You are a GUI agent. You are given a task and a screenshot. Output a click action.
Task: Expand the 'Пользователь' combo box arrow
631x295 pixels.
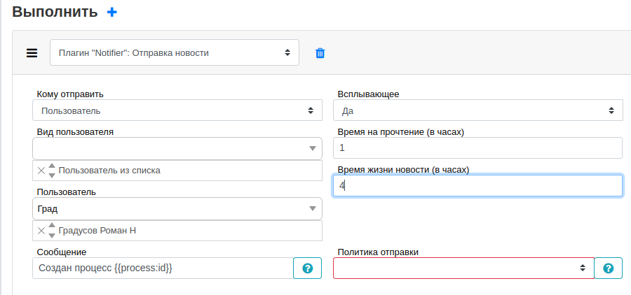tap(312, 208)
